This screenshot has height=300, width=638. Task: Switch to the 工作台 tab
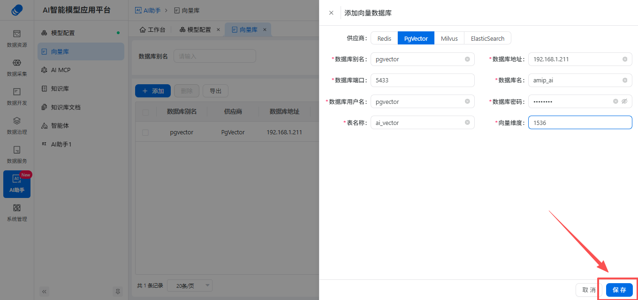click(x=152, y=29)
